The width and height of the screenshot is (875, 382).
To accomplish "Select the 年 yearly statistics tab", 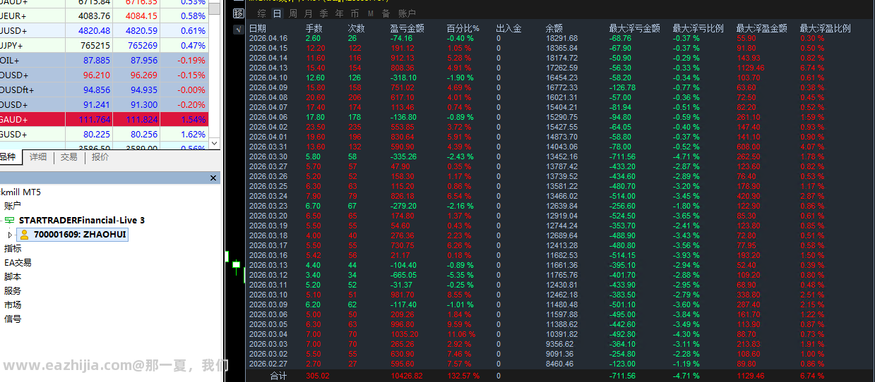I will click(x=339, y=13).
